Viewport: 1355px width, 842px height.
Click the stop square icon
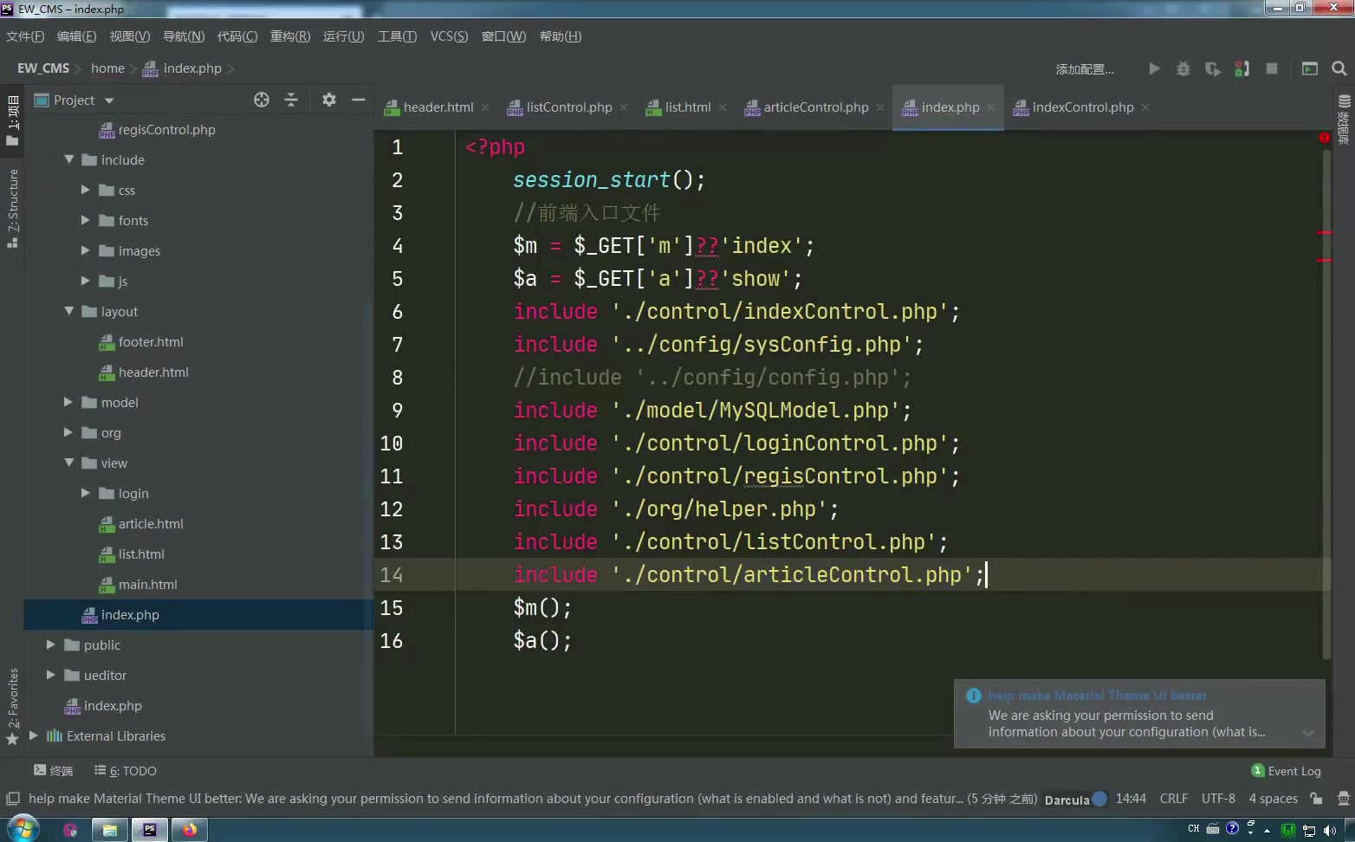point(1272,68)
